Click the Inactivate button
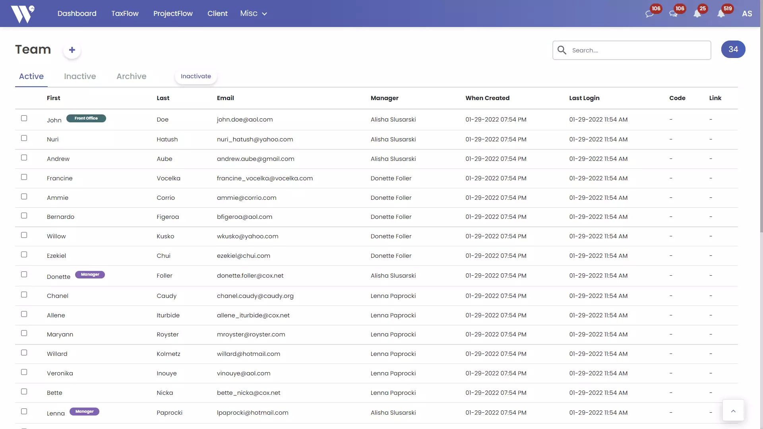 click(x=196, y=76)
